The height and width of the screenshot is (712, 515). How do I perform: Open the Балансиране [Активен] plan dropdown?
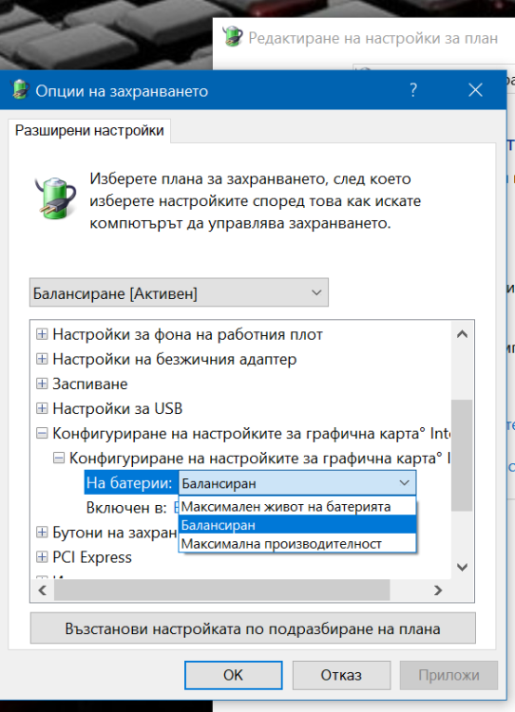(x=179, y=293)
